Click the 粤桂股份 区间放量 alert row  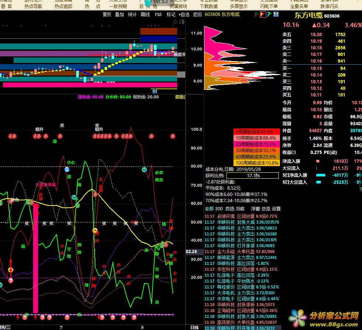(242, 287)
